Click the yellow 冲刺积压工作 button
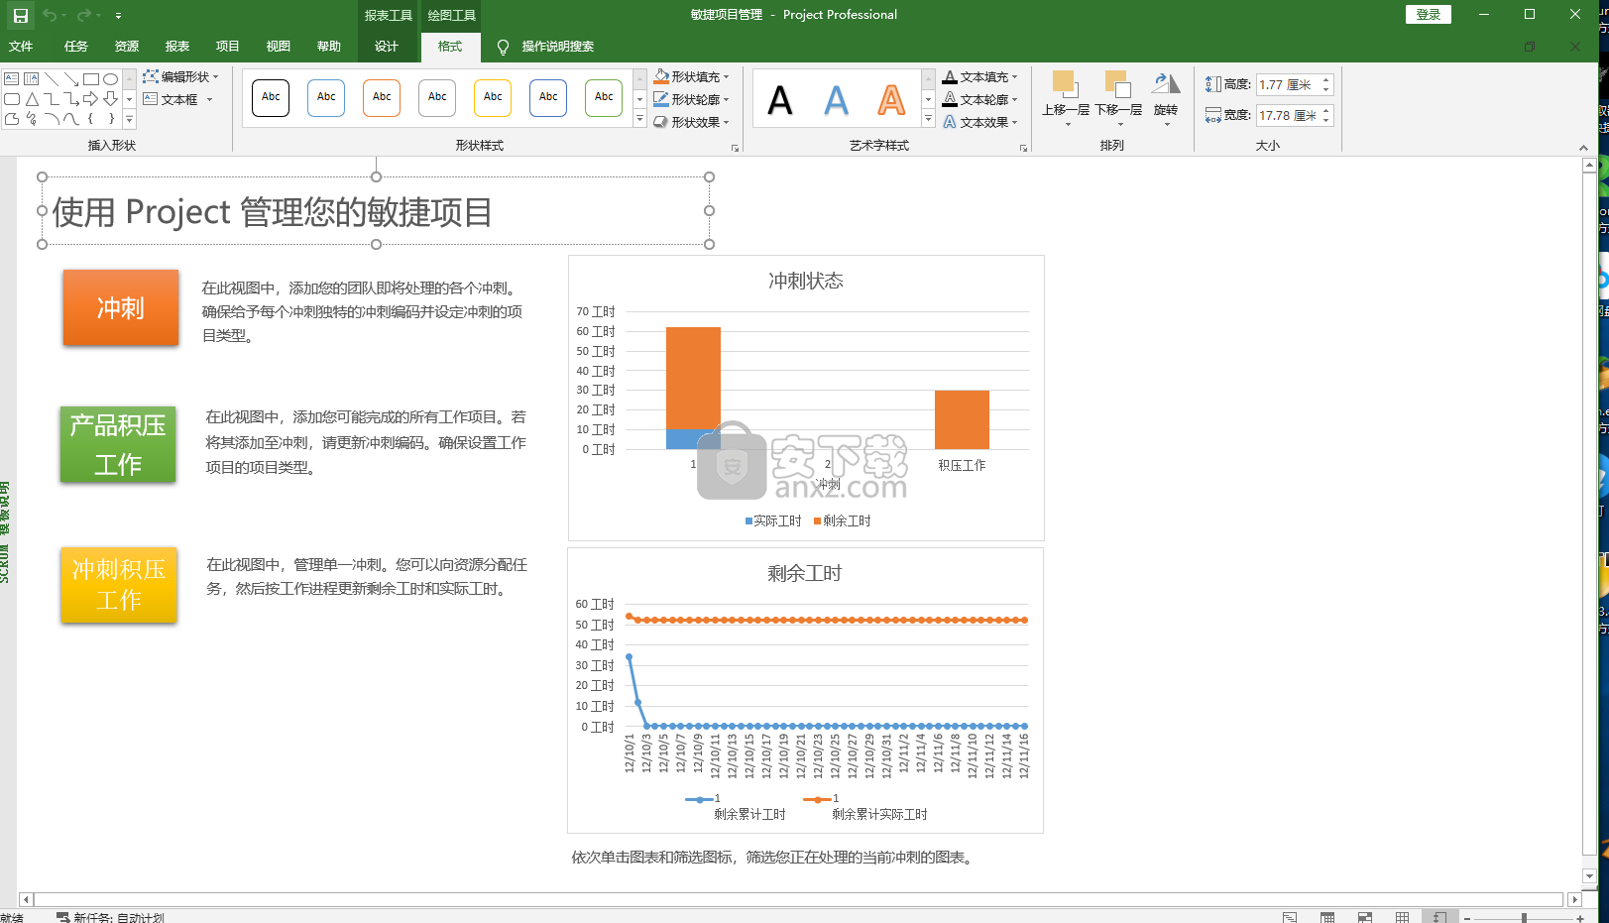 point(119,585)
